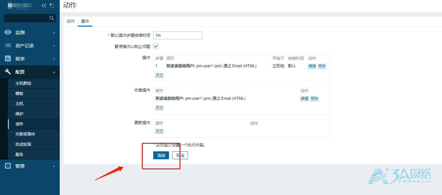
Task: Click the 取消 button
Action: (x=180, y=155)
